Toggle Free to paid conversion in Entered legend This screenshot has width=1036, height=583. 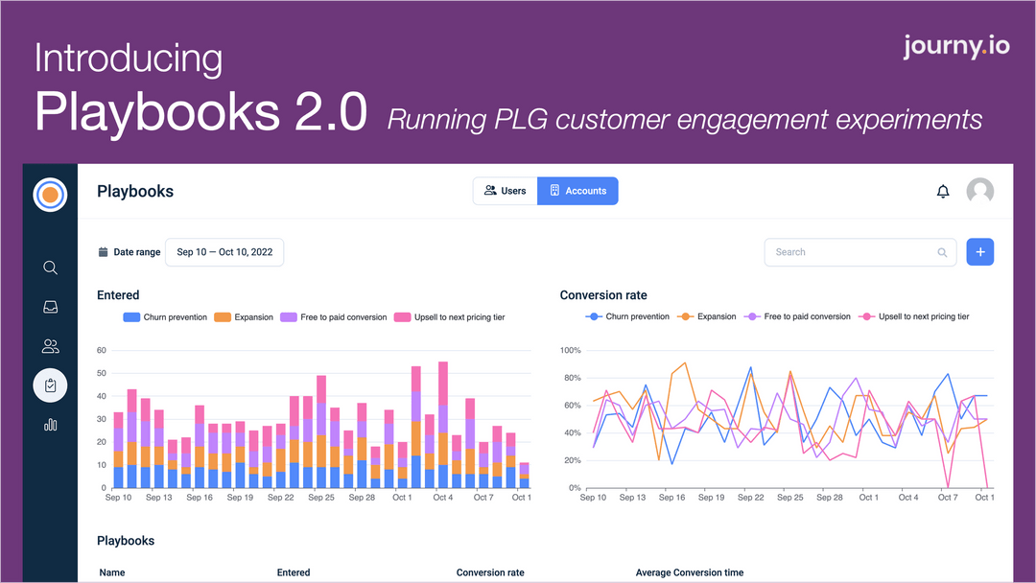[334, 317]
